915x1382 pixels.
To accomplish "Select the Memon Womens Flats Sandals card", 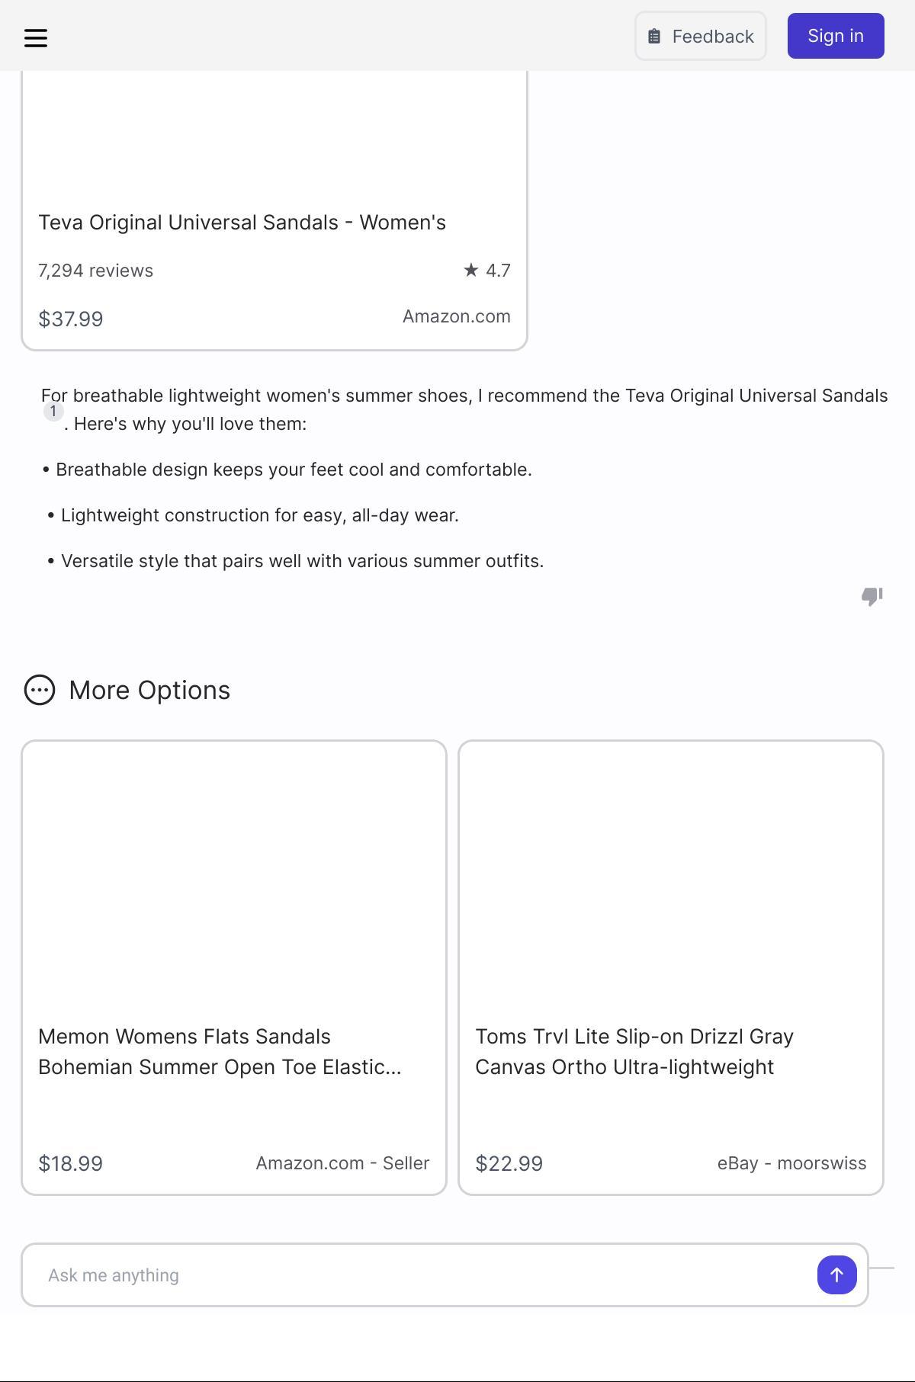I will (234, 968).
